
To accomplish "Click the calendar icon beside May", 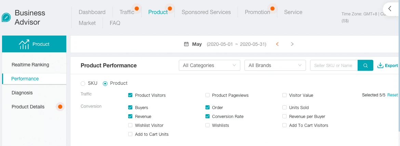I will pyautogui.click(x=186, y=44).
